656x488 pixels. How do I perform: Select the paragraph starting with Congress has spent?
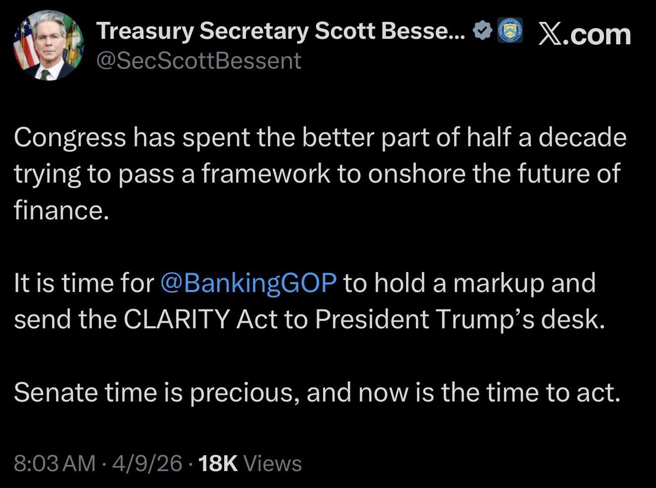[319, 175]
